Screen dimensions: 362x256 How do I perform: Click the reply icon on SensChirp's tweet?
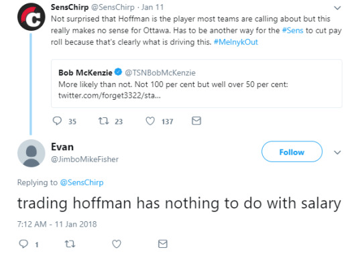click(x=57, y=121)
